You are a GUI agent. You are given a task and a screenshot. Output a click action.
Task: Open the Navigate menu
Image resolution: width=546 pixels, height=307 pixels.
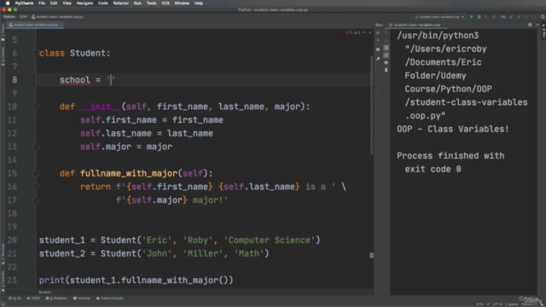pos(84,3)
